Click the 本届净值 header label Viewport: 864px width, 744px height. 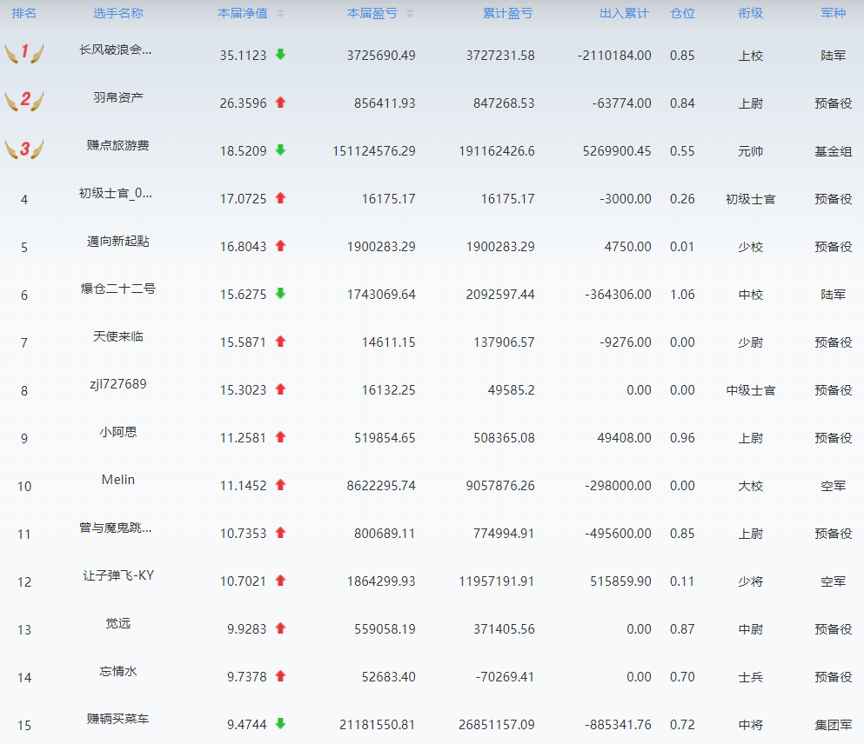coord(243,13)
